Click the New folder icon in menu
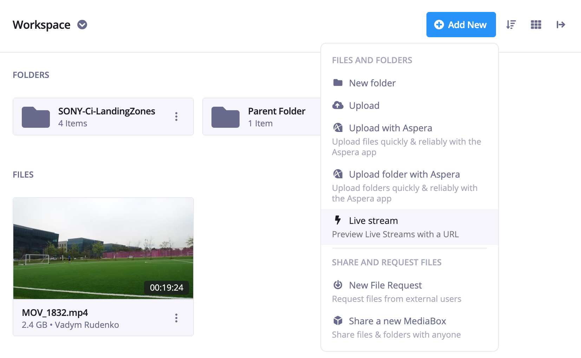Screen dimensions: 581x358 click(x=338, y=83)
